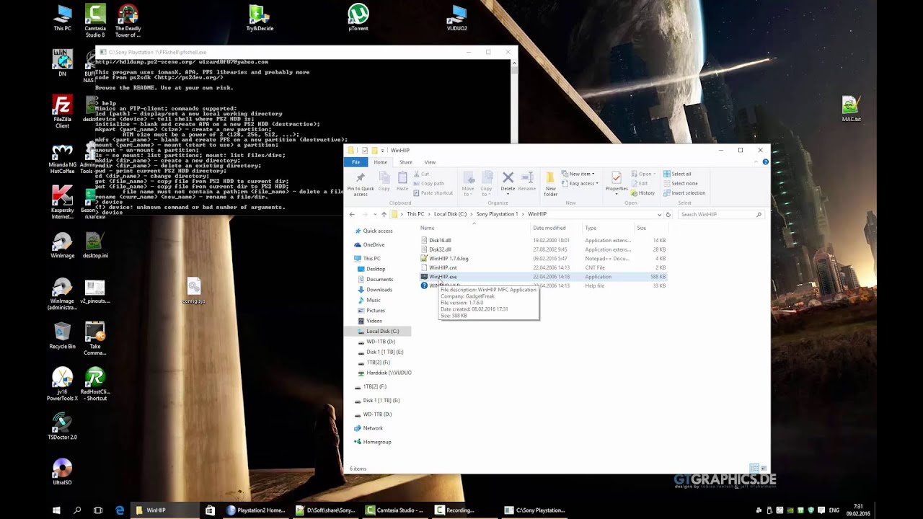Screen dimensions: 923x519
Task: Switch to the Share ribbon tab
Action: pos(405,162)
